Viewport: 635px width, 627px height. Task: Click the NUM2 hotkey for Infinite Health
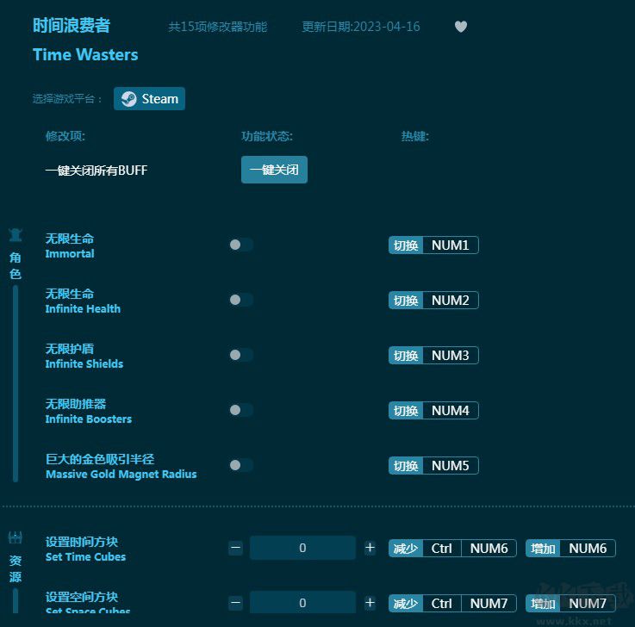coord(433,300)
